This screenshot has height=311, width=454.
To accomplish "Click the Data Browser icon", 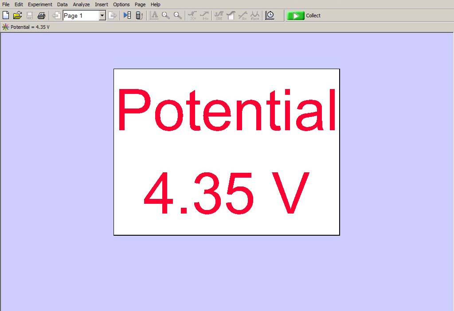I will coord(127,16).
